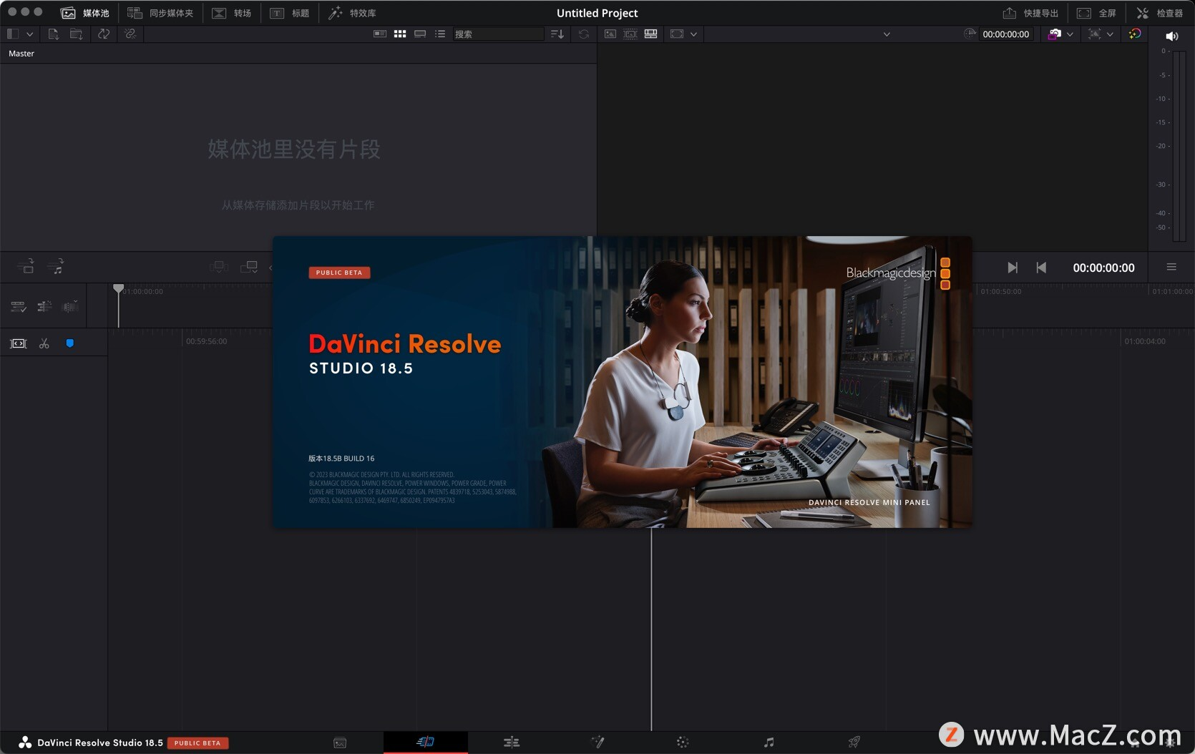Click the import media folder icon
The width and height of the screenshot is (1195, 754).
76,34
